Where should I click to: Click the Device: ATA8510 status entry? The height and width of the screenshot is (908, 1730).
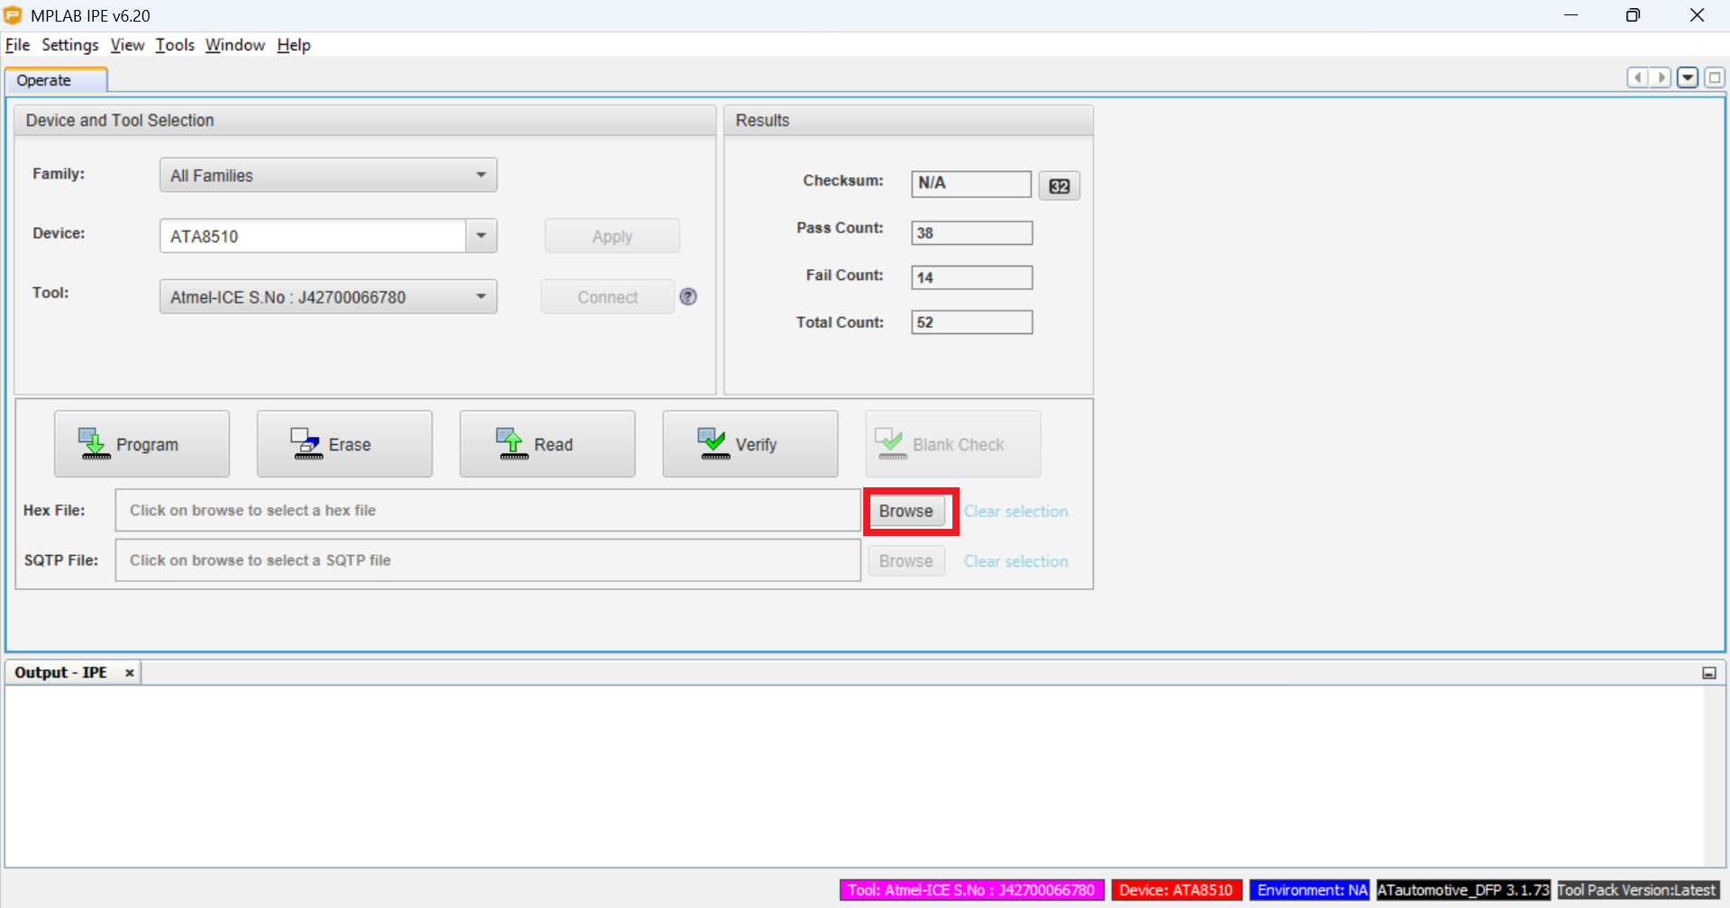pyautogui.click(x=1176, y=890)
